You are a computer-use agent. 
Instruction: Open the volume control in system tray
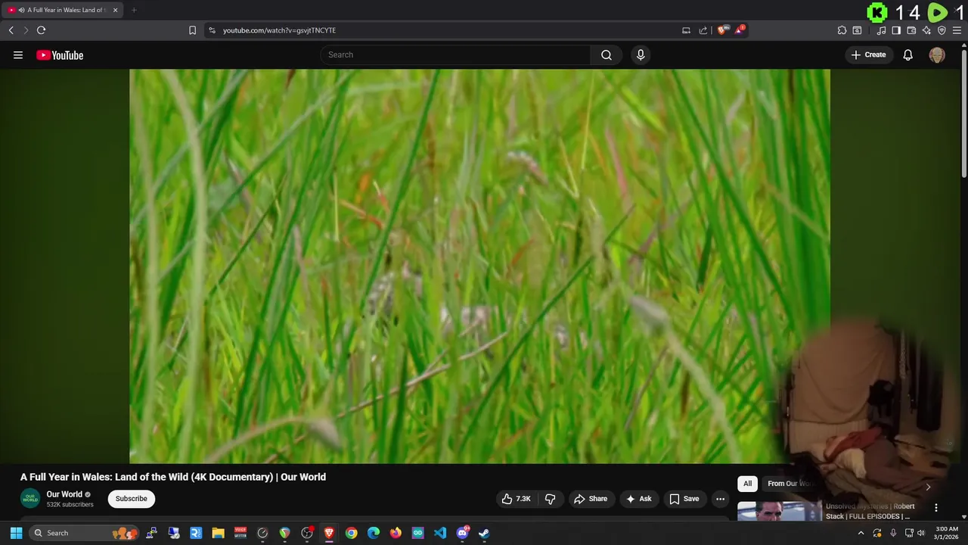[920, 533]
